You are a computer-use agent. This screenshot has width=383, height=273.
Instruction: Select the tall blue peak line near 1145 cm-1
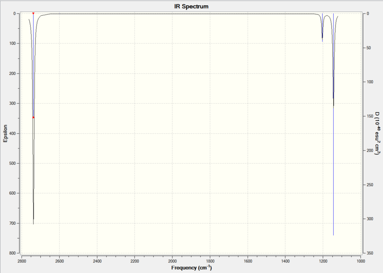click(x=333, y=124)
